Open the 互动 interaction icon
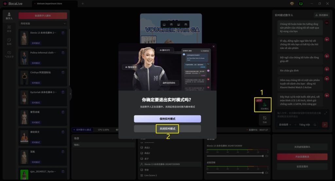335x181 pixels. tap(264, 120)
